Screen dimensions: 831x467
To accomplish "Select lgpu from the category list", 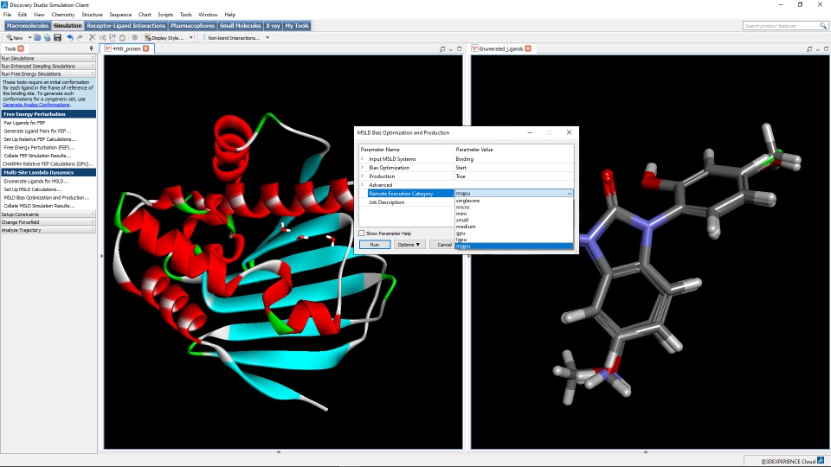I will [513, 240].
